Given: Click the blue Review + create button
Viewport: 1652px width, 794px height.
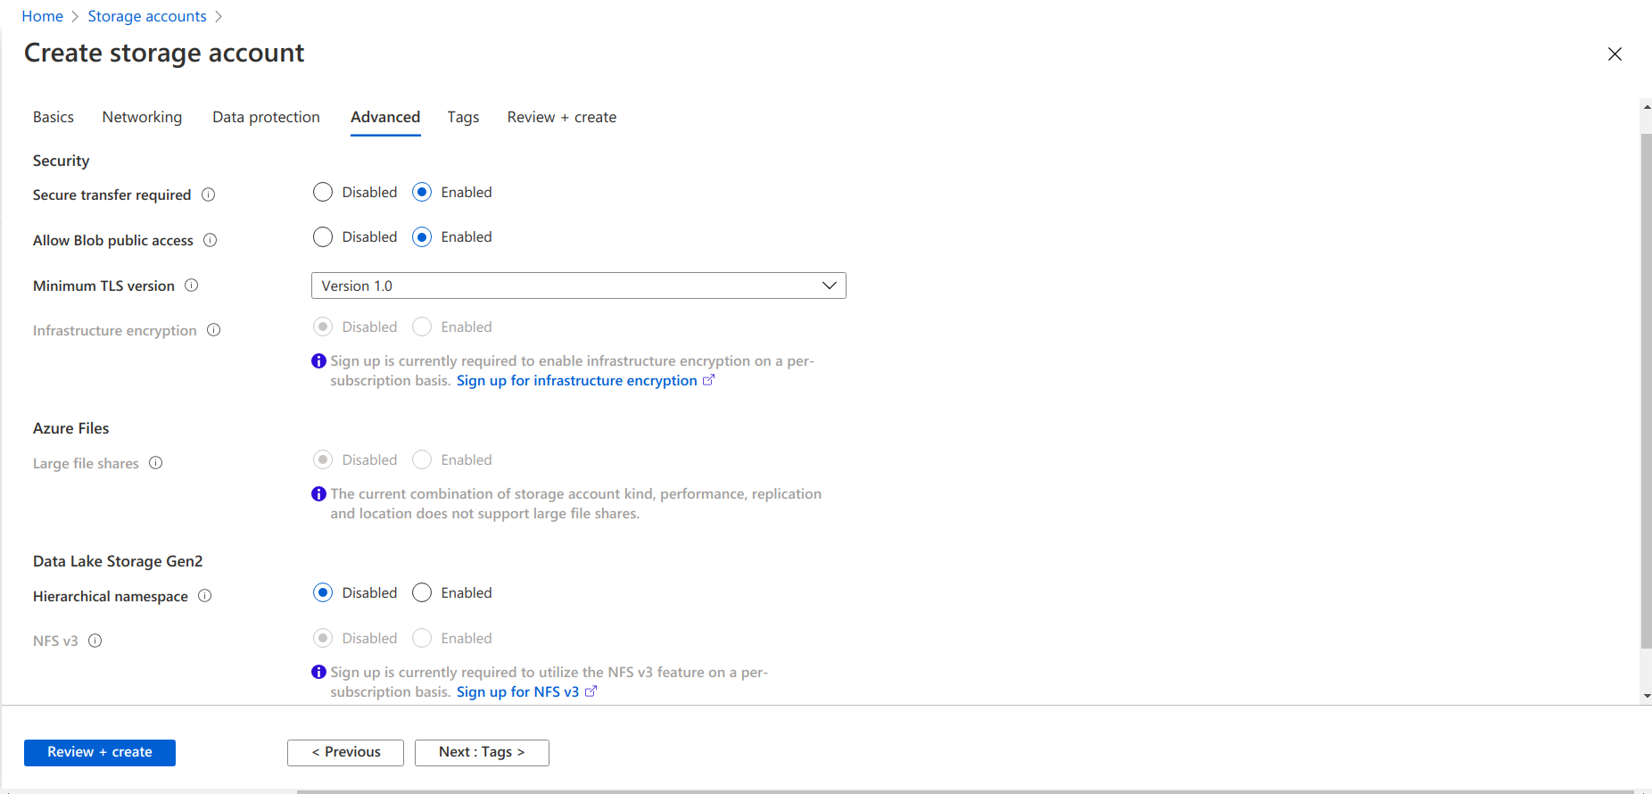Looking at the screenshot, I should tap(100, 752).
